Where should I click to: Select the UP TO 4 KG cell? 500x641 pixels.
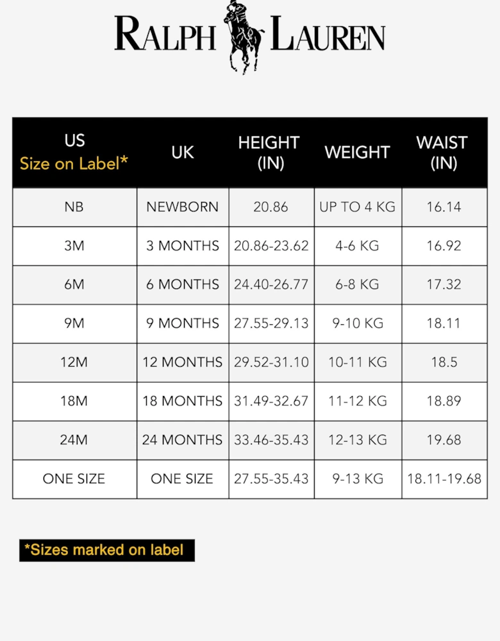pos(358,207)
